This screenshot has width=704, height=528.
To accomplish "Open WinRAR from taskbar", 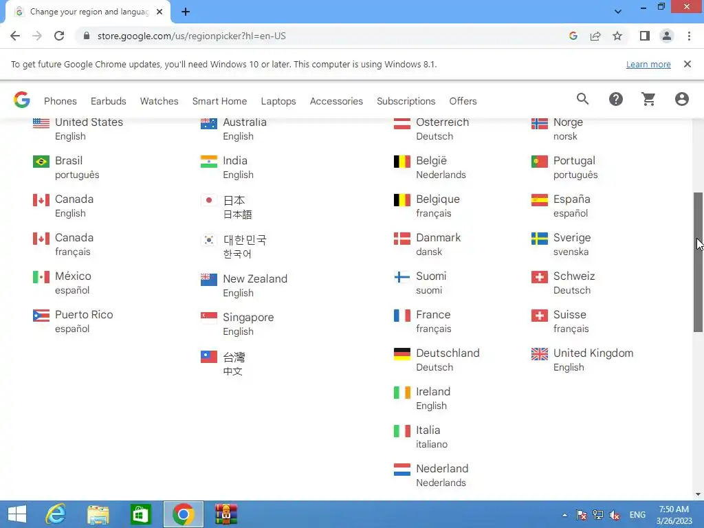I will [225, 514].
